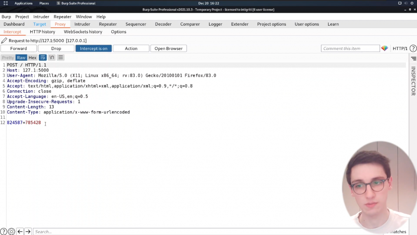Click the edit pencil icon beside request URL
The height and width of the screenshot is (235, 417).
(x=4, y=40)
